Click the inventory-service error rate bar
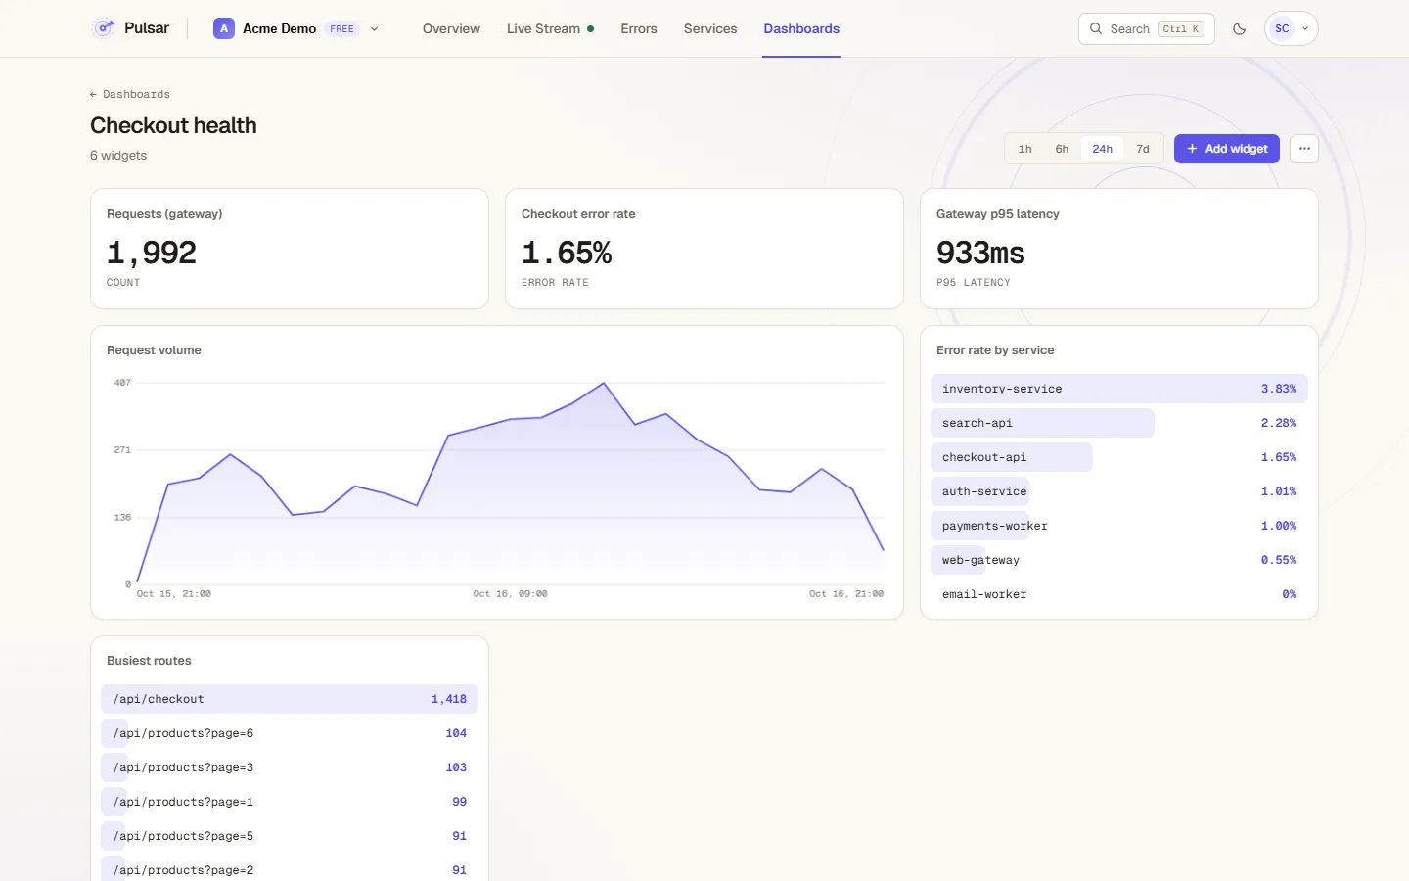The height and width of the screenshot is (881, 1409). click(1119, 389)
